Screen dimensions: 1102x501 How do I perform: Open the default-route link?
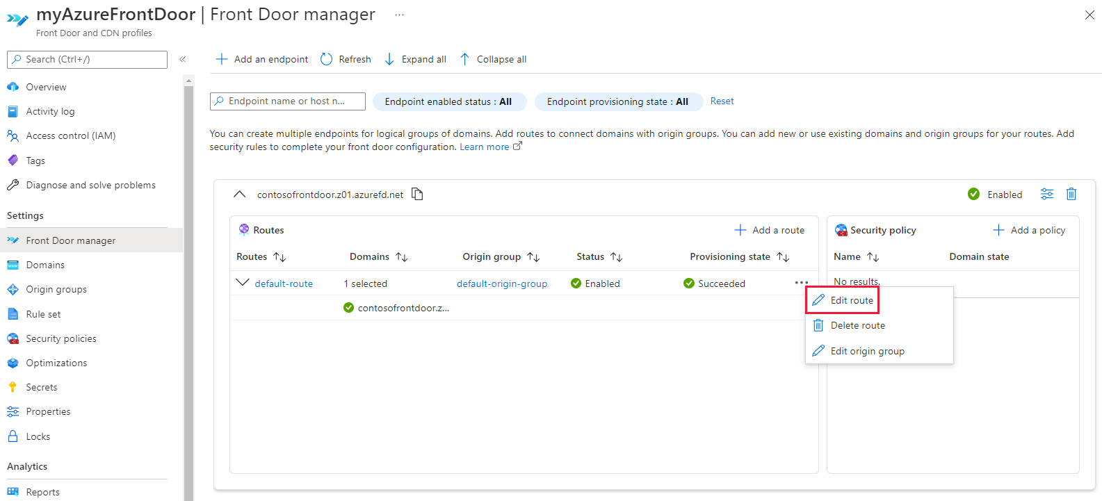(284, 284)
